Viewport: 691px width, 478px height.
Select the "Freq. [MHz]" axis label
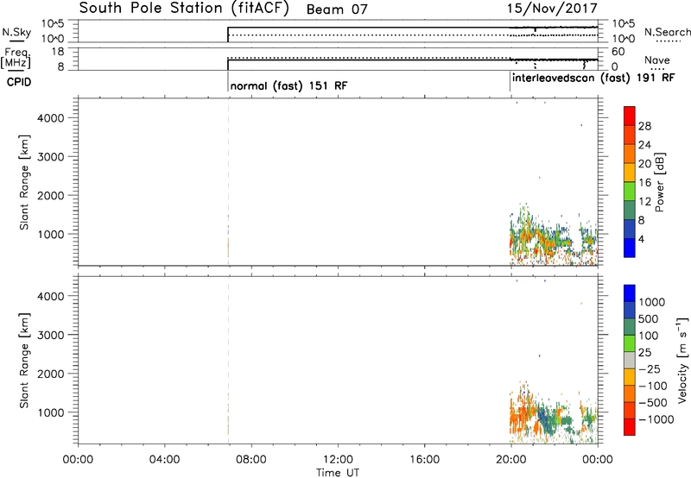click(16, 58)
